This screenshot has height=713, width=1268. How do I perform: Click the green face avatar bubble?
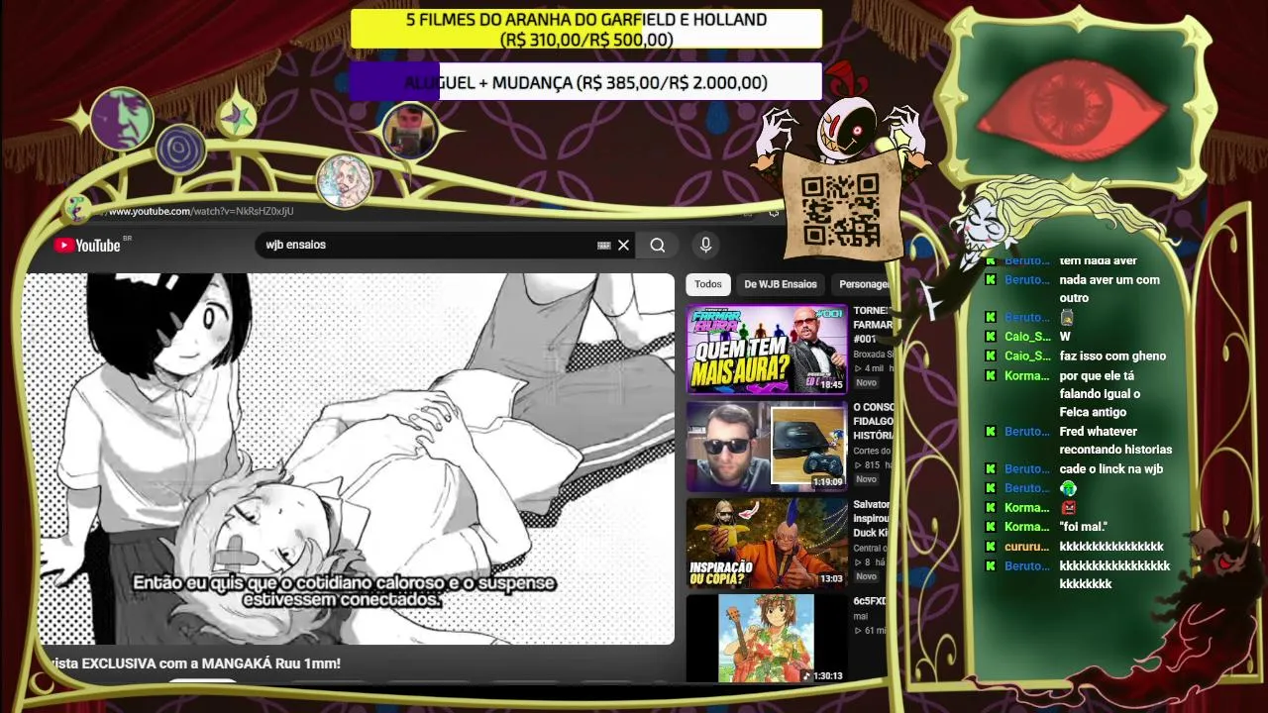(122, 119)
